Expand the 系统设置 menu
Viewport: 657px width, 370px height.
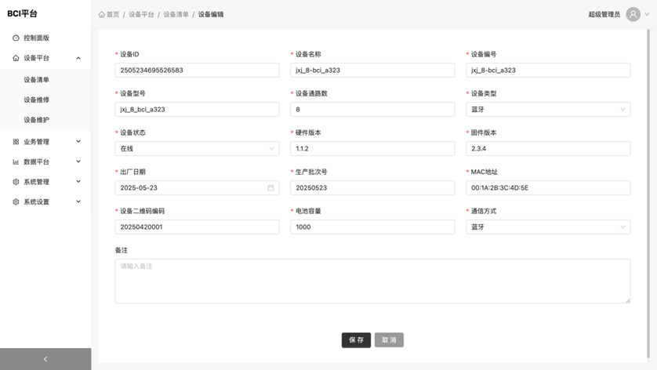pos(78,202)
